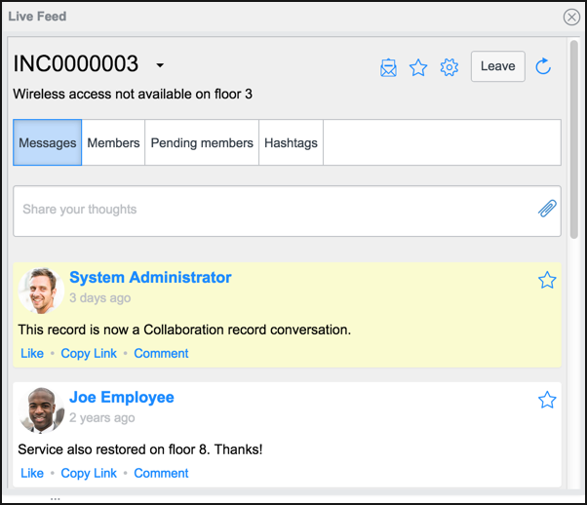
Task: Click Joe Employee's avatar photo
Action: tap(41, 410)
